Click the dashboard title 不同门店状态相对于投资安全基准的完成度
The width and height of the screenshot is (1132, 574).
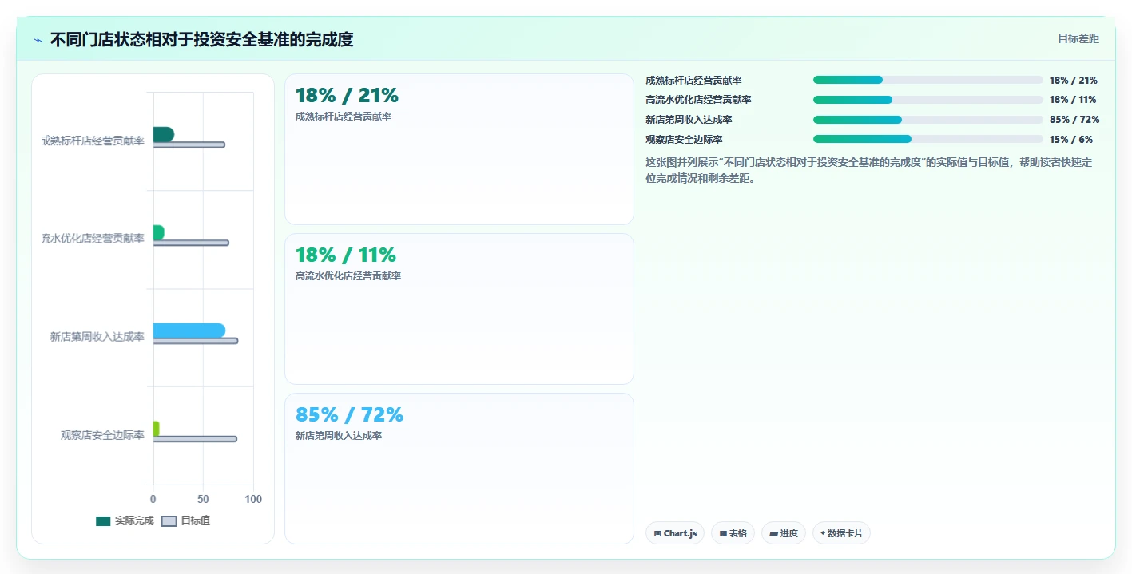pos(201,39)
